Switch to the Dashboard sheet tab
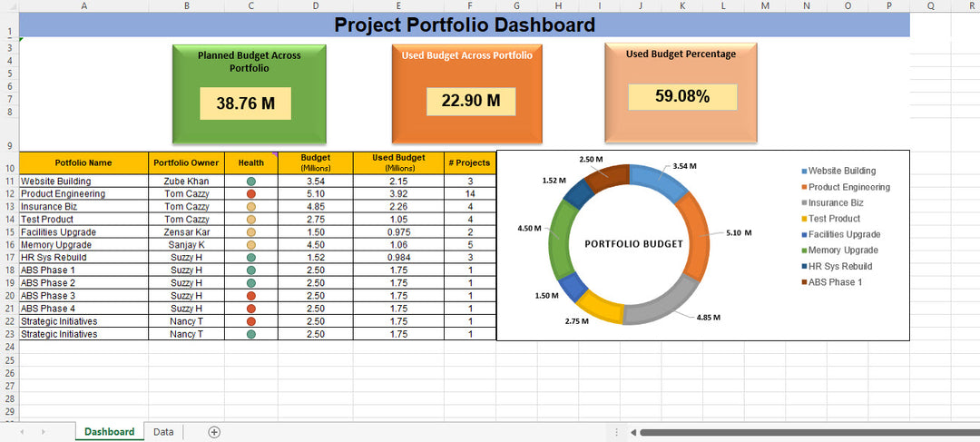This screenshot has height=442, width=980. (x=110, y=432)
